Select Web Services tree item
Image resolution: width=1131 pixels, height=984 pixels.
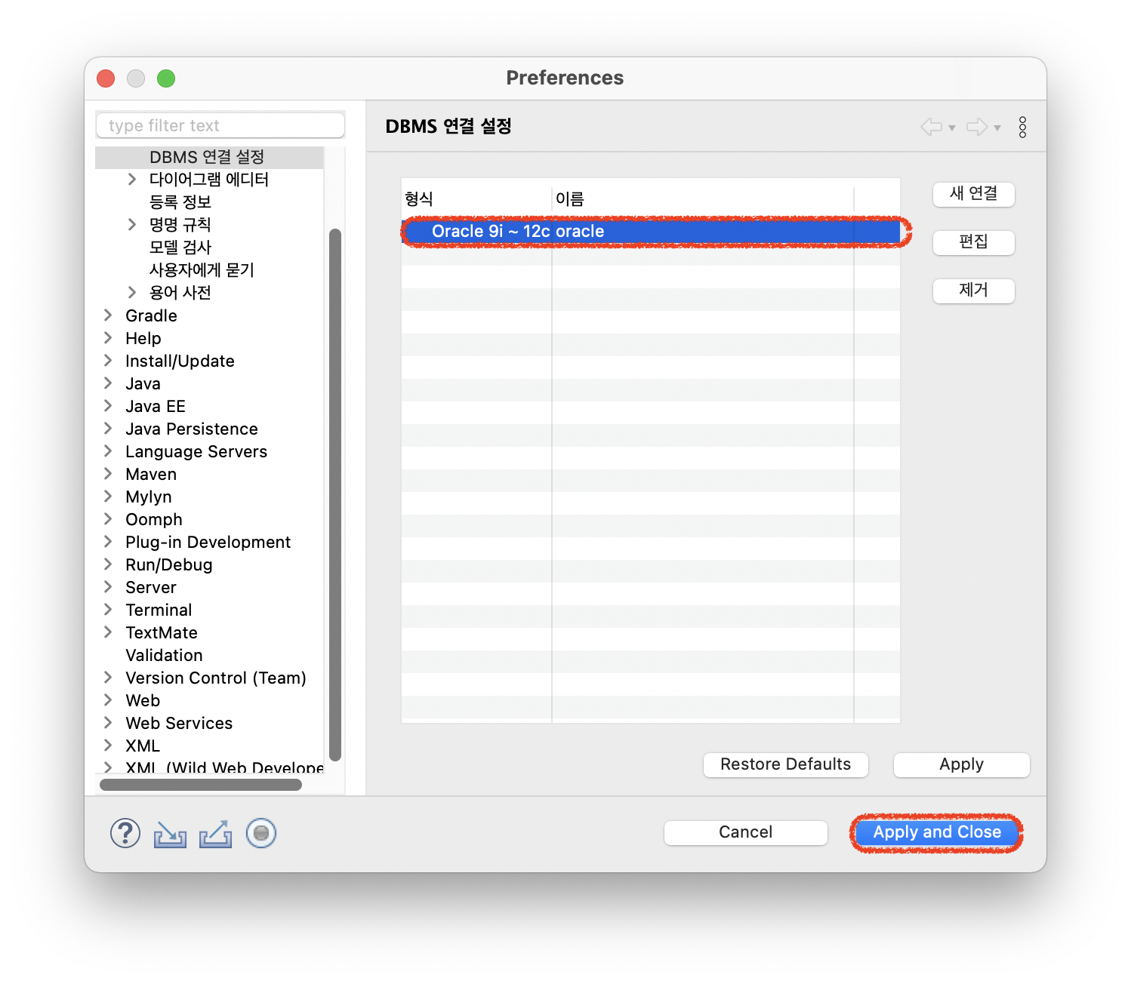click(x=179, y=723)
